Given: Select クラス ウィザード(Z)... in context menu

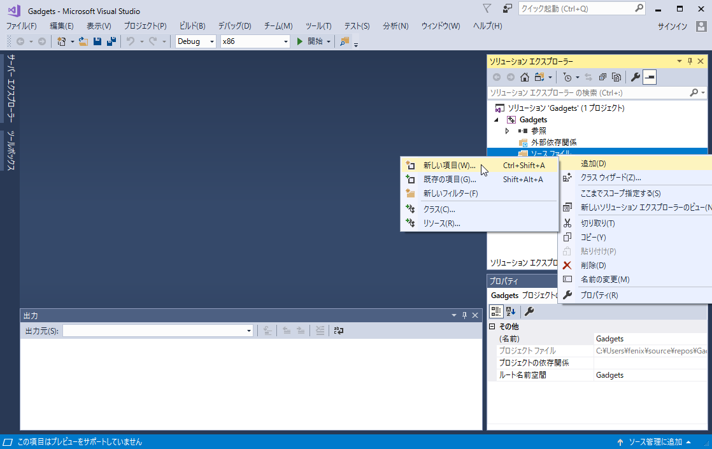Looking at the screenshot, I should pos(636,178).
